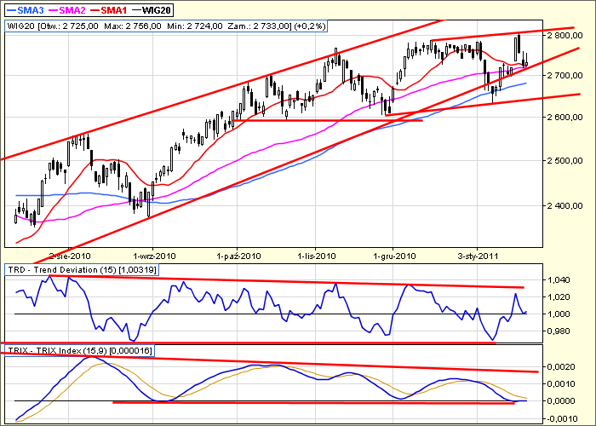Click the 0,980 TRD axis value
This screenshot has height=426, width=596.
(x=558, y=331)
